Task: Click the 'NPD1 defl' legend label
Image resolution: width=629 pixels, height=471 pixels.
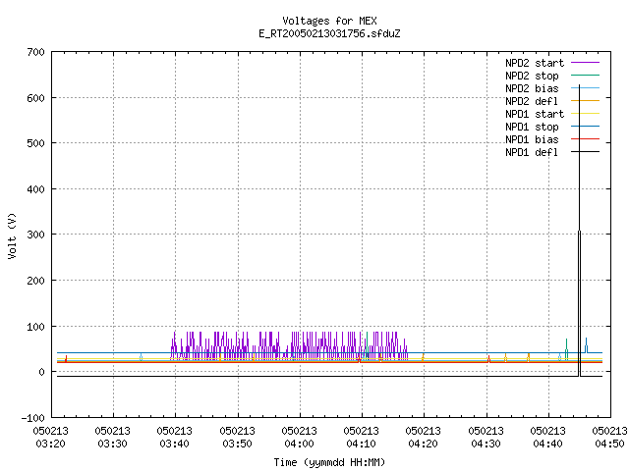Action: (532, 153)
